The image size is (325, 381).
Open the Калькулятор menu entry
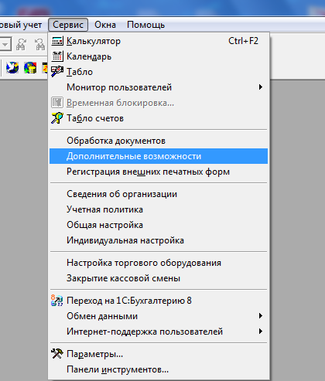[x=159, y=41]
